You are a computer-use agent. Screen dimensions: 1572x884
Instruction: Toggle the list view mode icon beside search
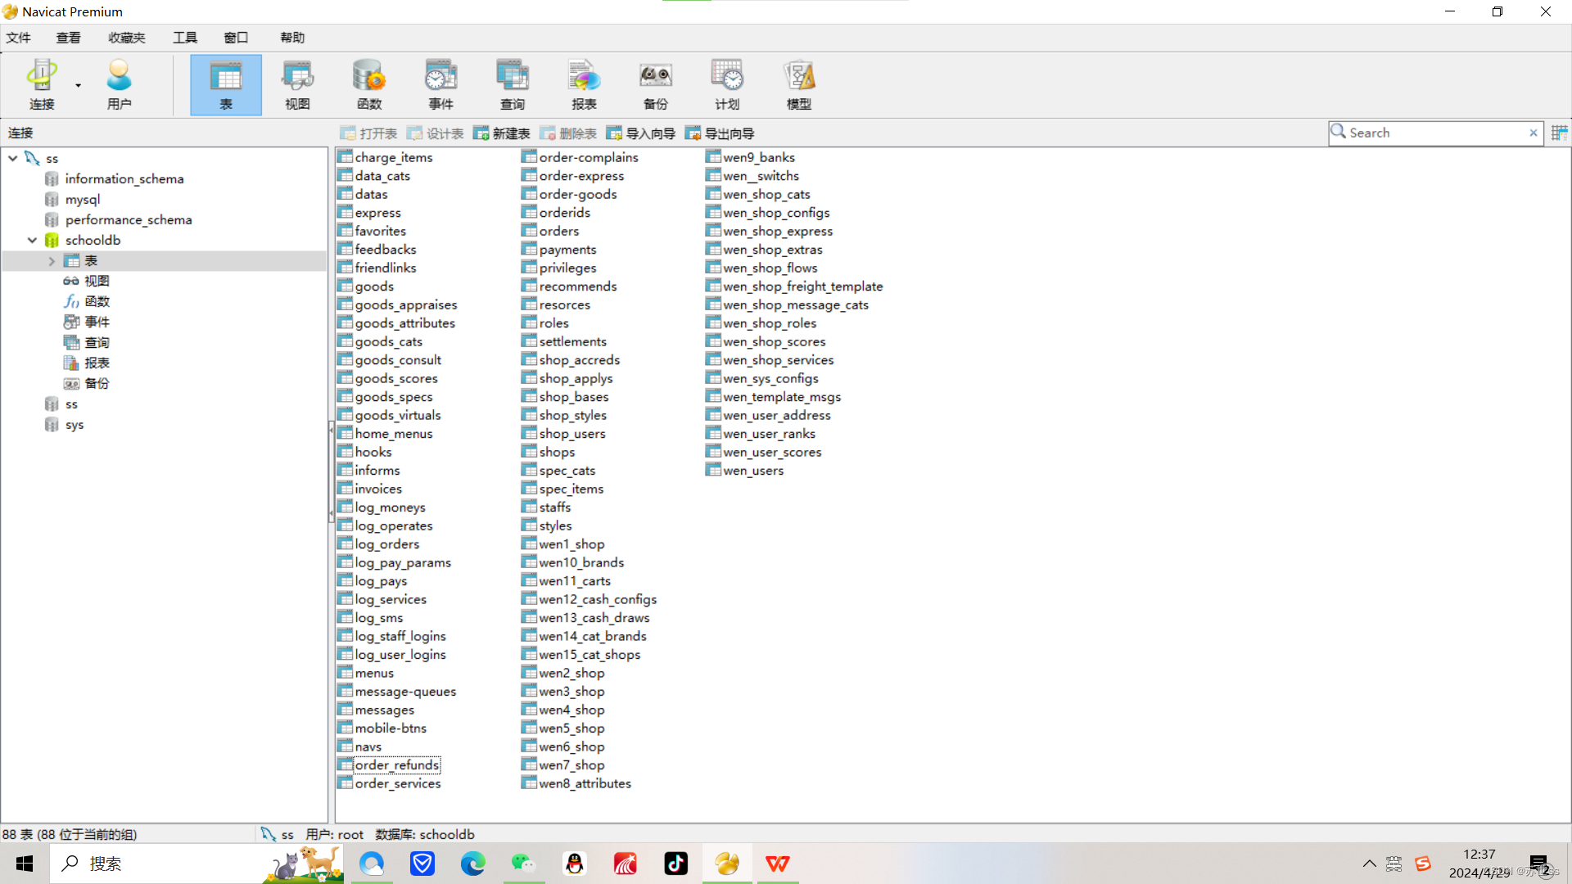pos(1559,133)
